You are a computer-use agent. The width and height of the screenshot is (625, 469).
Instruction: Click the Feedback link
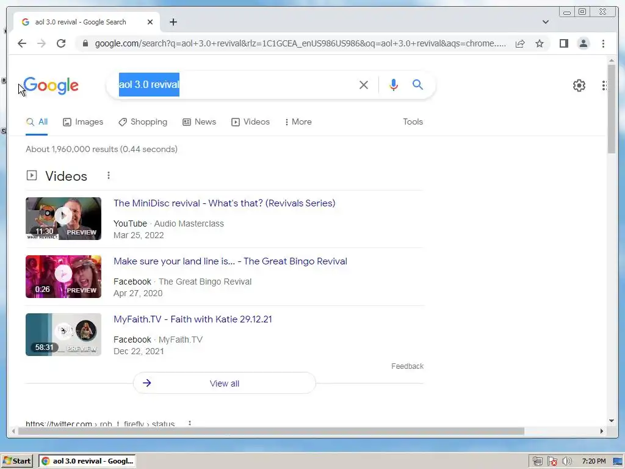[x=407, y=366]
